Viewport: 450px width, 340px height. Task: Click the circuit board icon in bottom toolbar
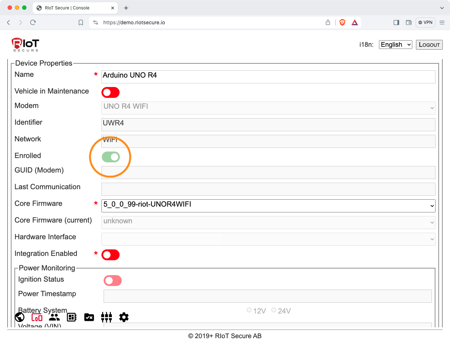pos(72,317)
